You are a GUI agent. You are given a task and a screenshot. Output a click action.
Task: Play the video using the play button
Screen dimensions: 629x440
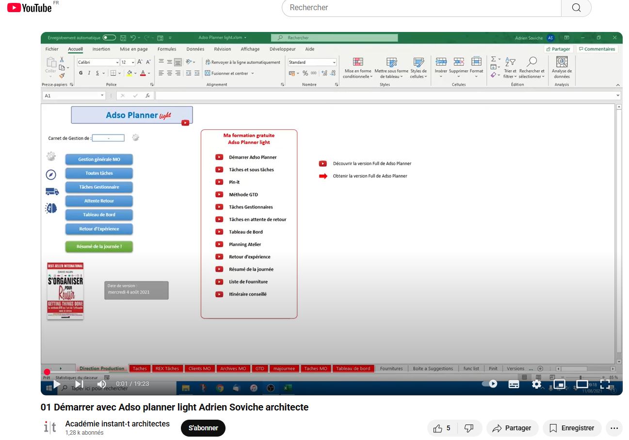57,384
